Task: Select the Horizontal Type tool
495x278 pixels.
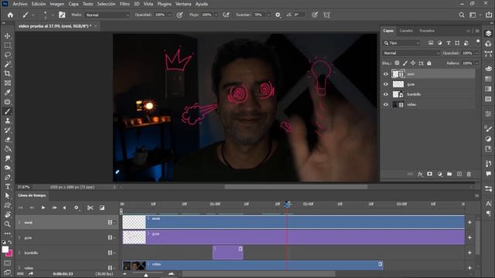Action: coord(7,187)
